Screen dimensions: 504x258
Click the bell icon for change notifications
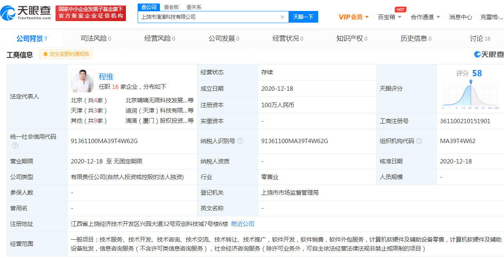coord(45,54)
